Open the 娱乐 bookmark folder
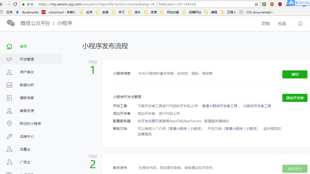 [x=134, y=12]
